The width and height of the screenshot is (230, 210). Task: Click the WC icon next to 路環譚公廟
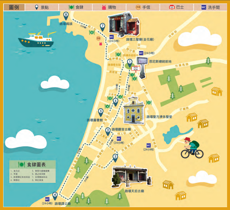47,199
